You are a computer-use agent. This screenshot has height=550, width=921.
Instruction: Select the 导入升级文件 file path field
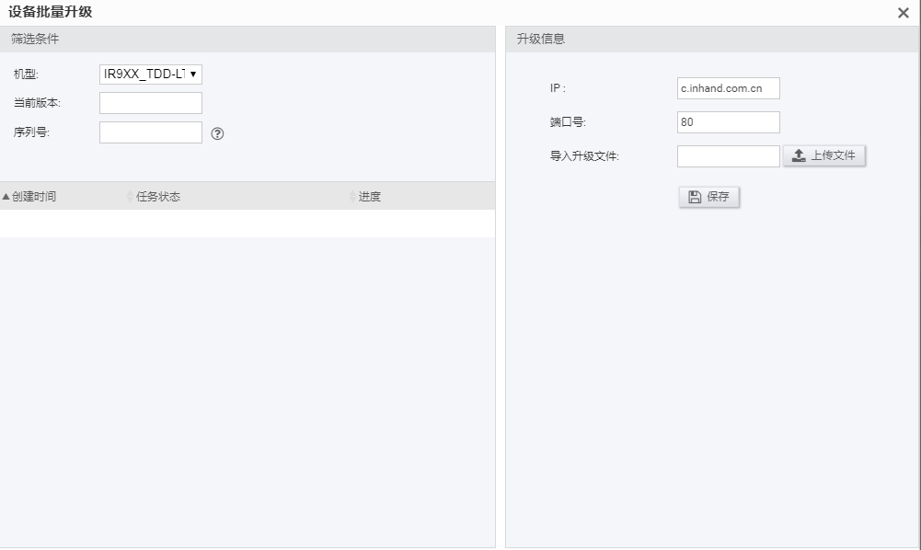[x=728, y=155]
